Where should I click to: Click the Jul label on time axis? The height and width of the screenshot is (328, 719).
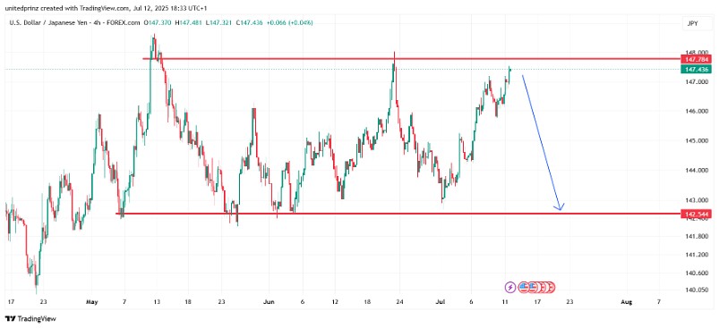click(441, 302)
